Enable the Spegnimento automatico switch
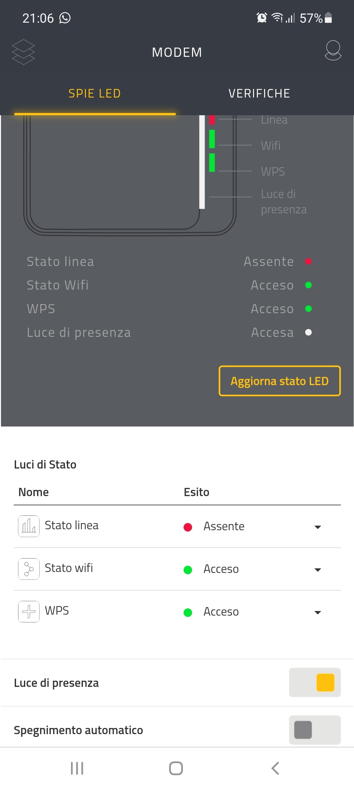Screen dimensions: 354x788 pyautogui.click(x=315, y=730)
